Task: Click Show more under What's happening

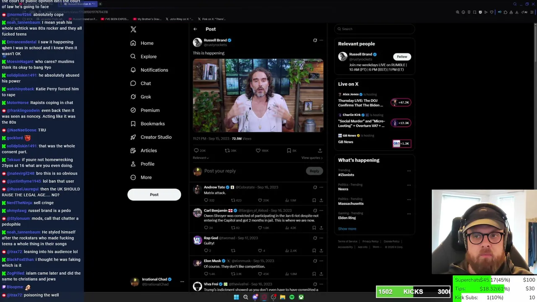Action: tap(347, 229)
